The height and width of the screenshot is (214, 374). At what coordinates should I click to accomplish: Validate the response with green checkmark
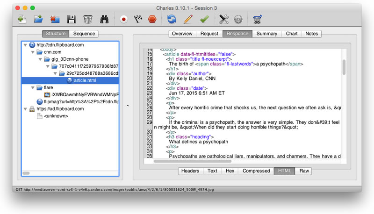pos(204,19)
